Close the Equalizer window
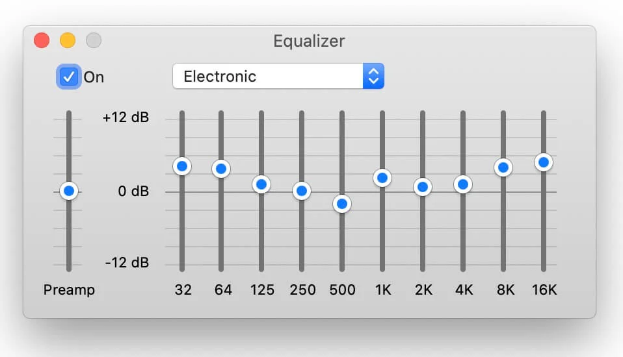This screenshot has width=623, height=357. 42,41
